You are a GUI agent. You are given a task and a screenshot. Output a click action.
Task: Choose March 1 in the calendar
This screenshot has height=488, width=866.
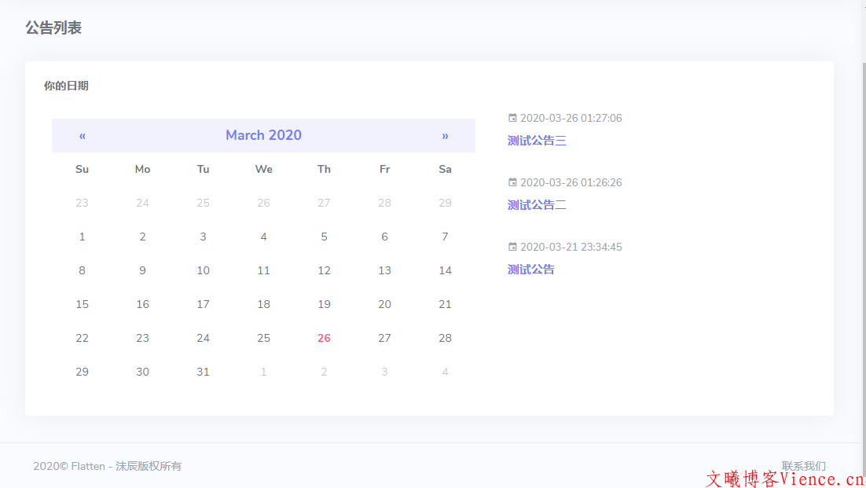click(x=82, y=237)
